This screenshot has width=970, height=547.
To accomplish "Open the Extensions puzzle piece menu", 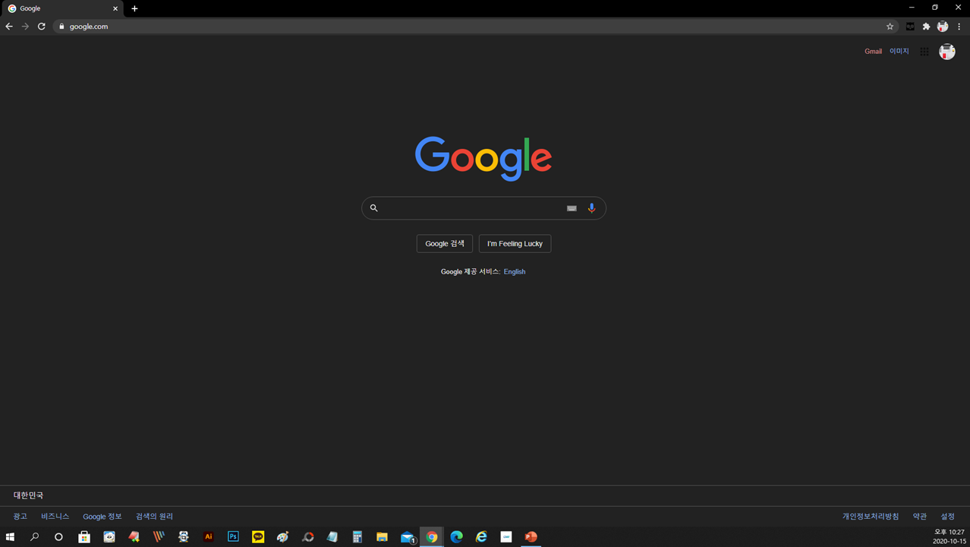I will 926,27.
